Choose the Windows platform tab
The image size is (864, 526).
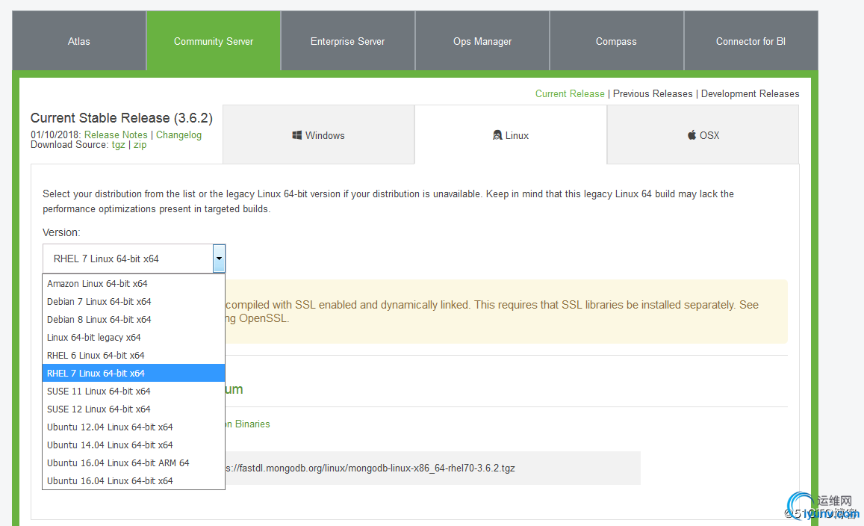coord(318,135)
